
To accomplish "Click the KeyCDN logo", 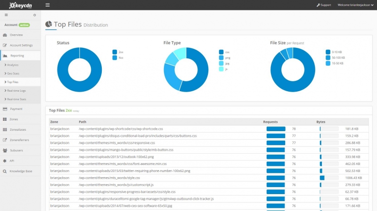I will coord(19,5).
